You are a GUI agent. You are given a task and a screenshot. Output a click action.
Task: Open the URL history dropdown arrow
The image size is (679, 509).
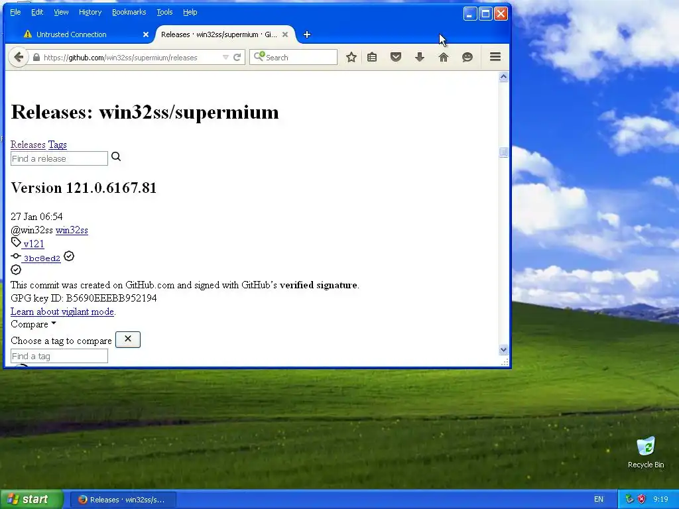pyautogui.click(x=225, y=57)
